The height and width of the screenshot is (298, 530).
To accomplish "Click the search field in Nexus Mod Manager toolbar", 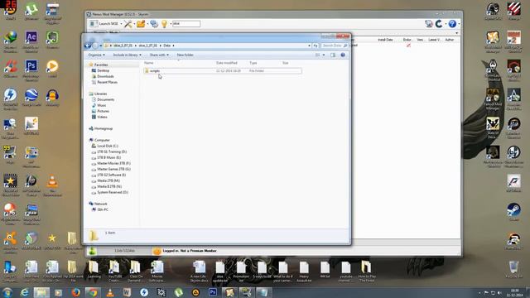I will pos(186,24).
